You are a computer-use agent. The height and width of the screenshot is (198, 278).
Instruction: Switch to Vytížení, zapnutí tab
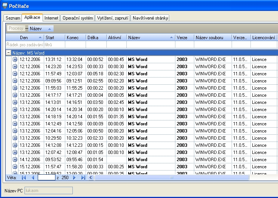112,18
